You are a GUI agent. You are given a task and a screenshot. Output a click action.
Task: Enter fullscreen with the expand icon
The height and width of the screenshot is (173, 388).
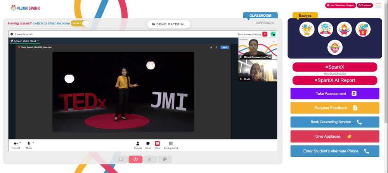point(121,159)
